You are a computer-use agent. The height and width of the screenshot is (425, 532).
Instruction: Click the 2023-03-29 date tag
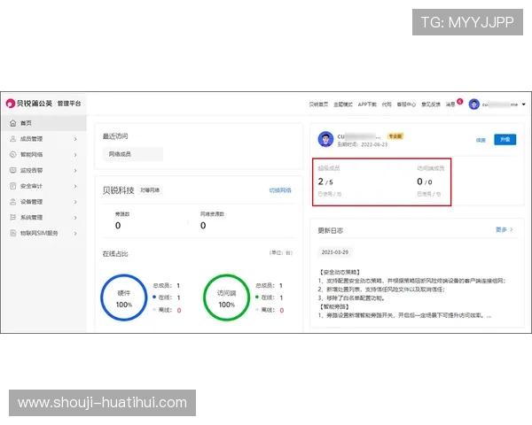click(335, 252)
